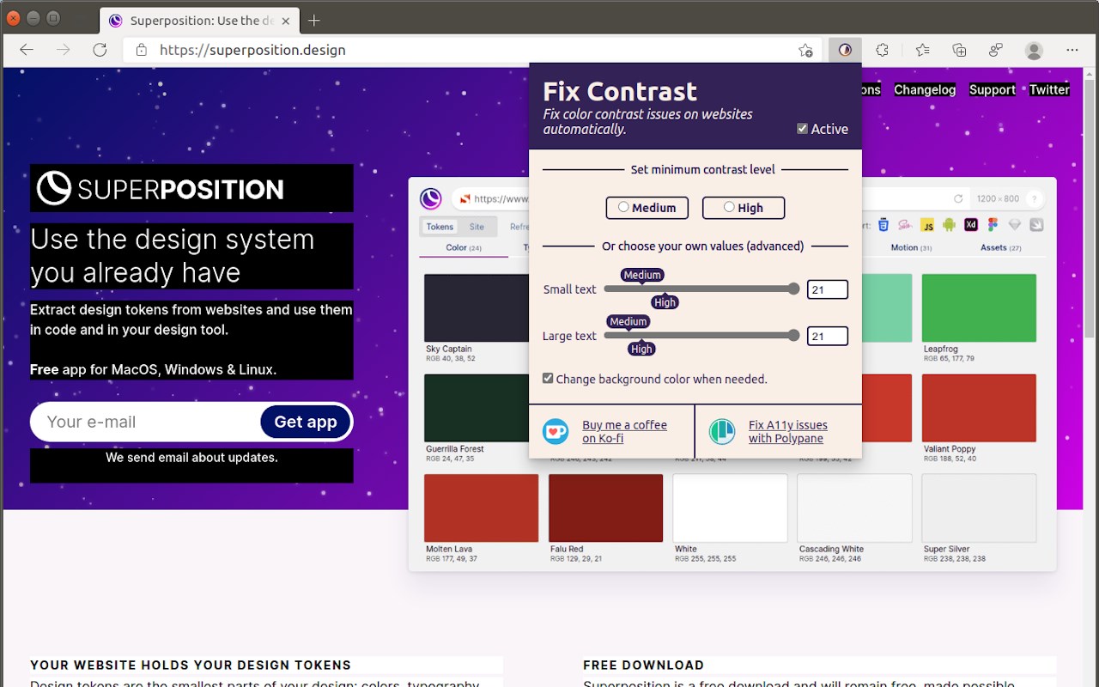Click the Swift export icon

coord(1036,224)
